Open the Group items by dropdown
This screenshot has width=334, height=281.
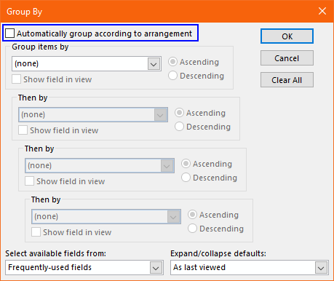[x=87, y=64]
